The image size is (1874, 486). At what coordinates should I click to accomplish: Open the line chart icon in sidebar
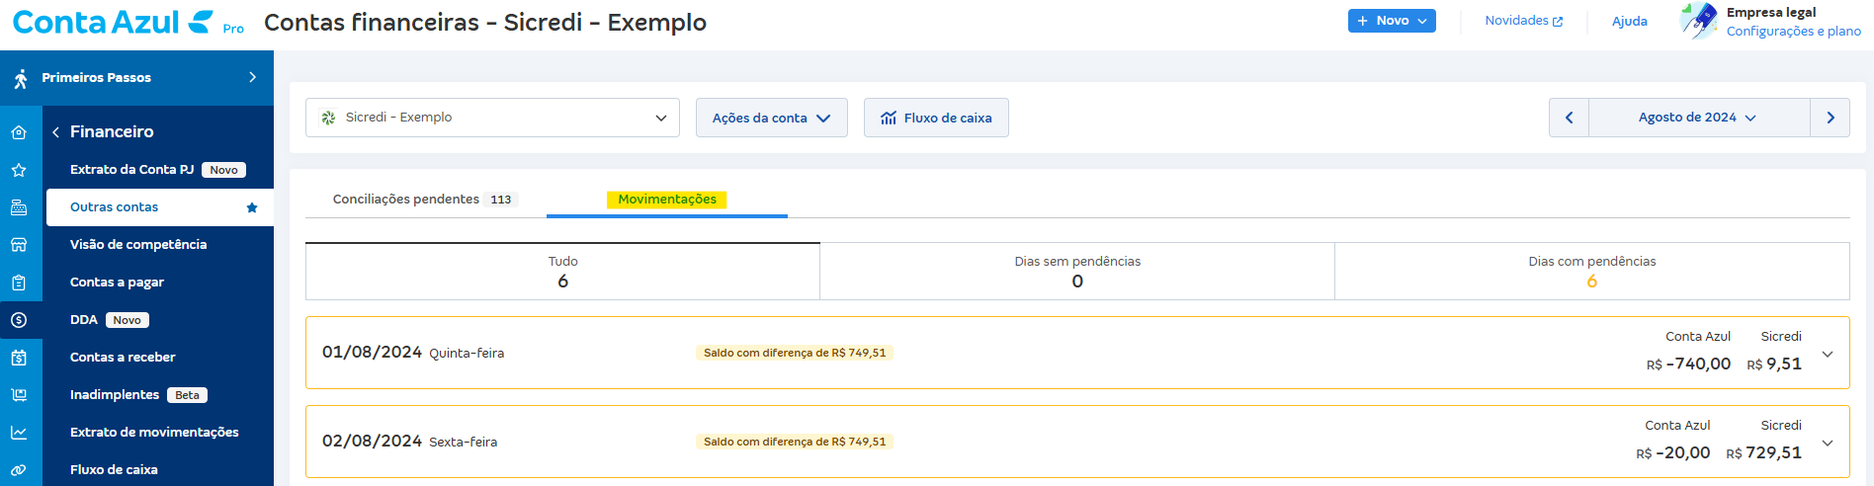point(19,433)
